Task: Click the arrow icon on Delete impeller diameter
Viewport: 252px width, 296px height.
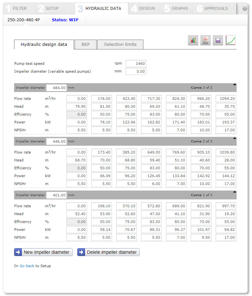Action: 81,252
